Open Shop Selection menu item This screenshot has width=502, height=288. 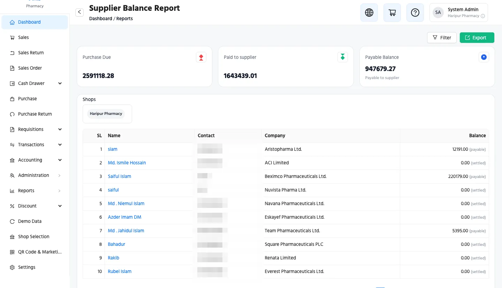35,237
